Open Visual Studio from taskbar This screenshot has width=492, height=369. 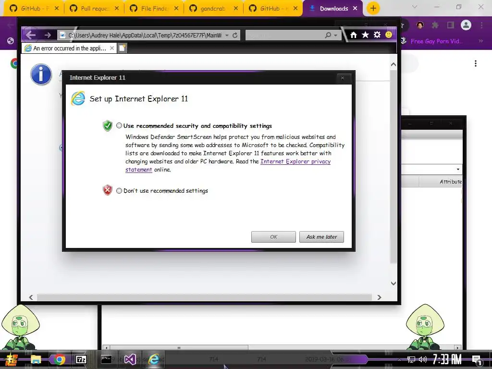(x=130, y=359)
